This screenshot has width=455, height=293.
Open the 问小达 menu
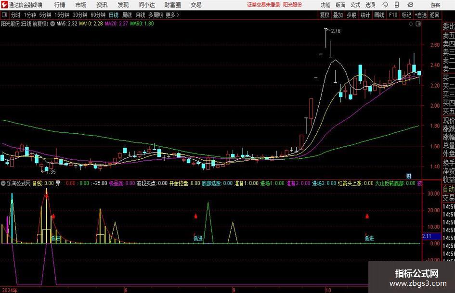(x=146, y=5)
